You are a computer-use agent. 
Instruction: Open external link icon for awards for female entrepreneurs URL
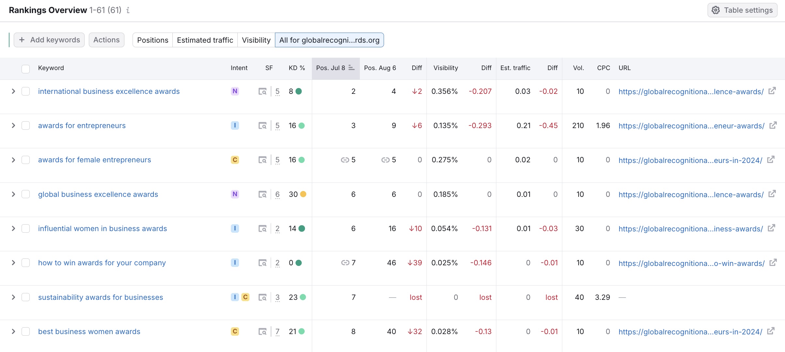pyautogui.click(x=771, y=159)
